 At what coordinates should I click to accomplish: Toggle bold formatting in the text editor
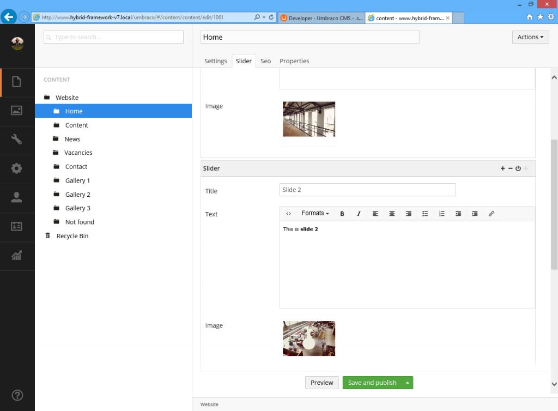pyautogui.click(x=342, y=214)
